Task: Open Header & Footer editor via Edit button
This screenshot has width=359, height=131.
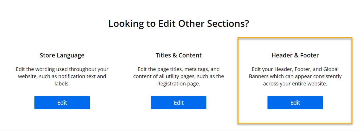Action: click(x=295, y=103)
